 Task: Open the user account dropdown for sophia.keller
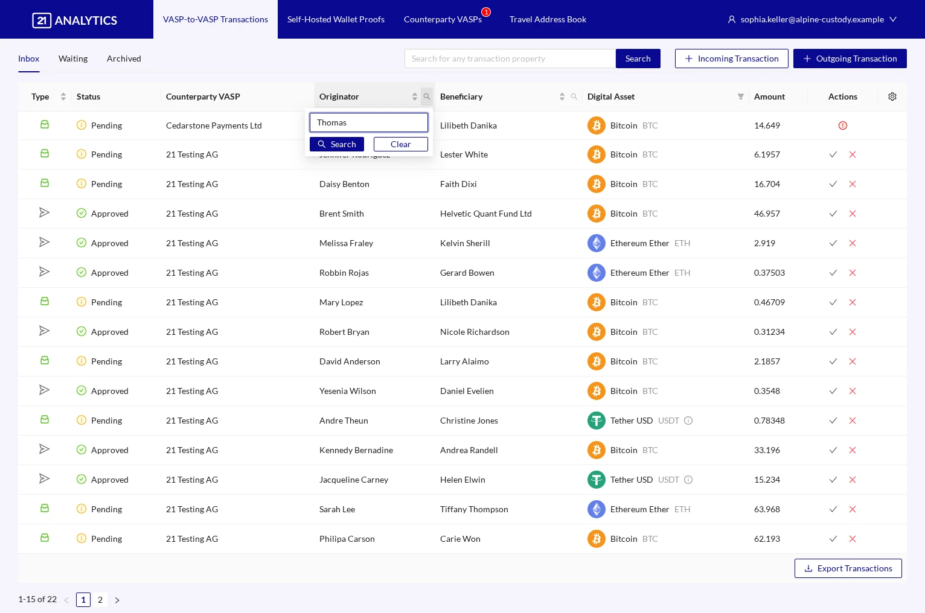(x=812, y=19)
